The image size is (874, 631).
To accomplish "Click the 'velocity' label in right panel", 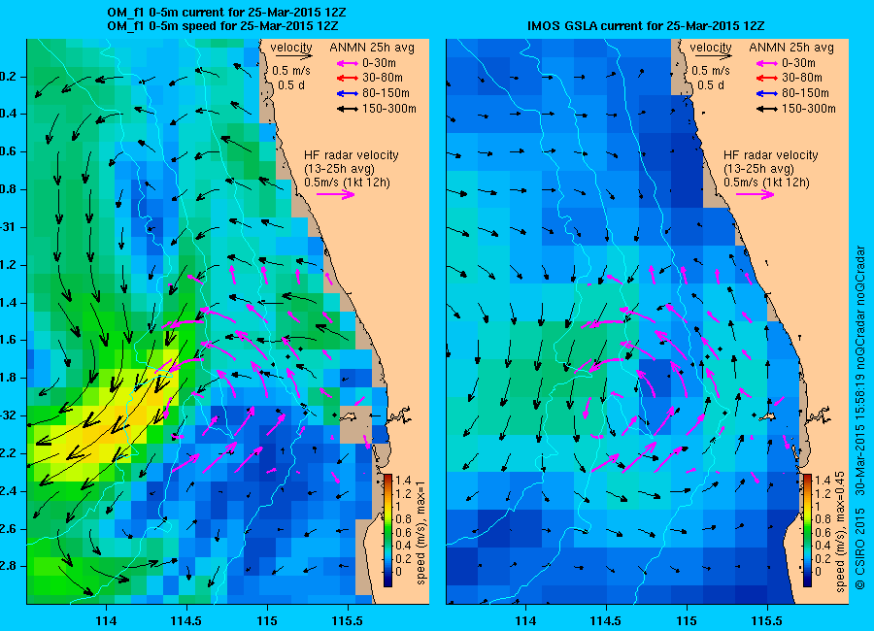I will (711, 48).
